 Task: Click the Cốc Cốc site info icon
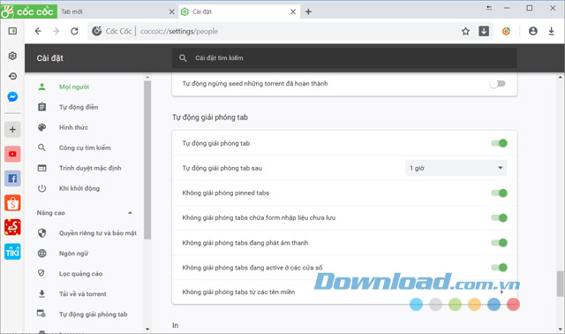(x=96, y=32)
